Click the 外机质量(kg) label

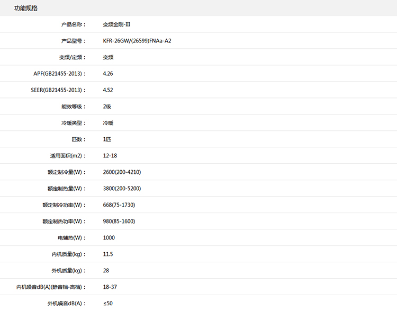[69, 271]
